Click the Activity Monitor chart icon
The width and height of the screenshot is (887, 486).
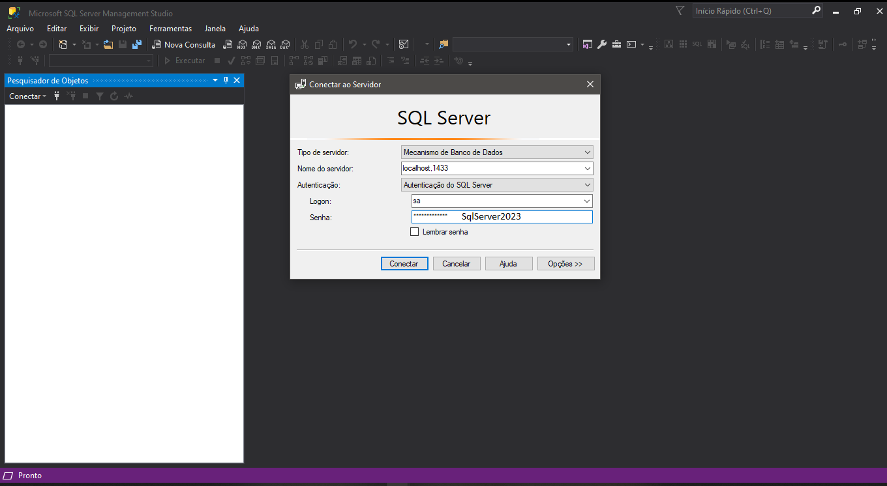click(404, 45)
